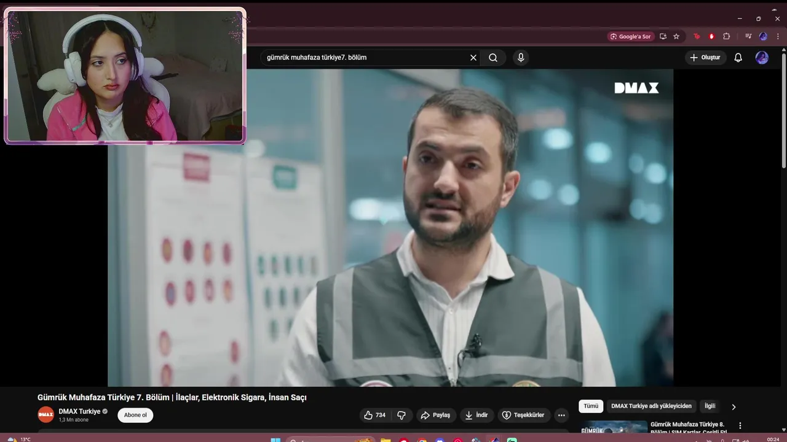Like the video with 734 likes
This screenshot has height=442, width=787.
[x=375, y=415]
